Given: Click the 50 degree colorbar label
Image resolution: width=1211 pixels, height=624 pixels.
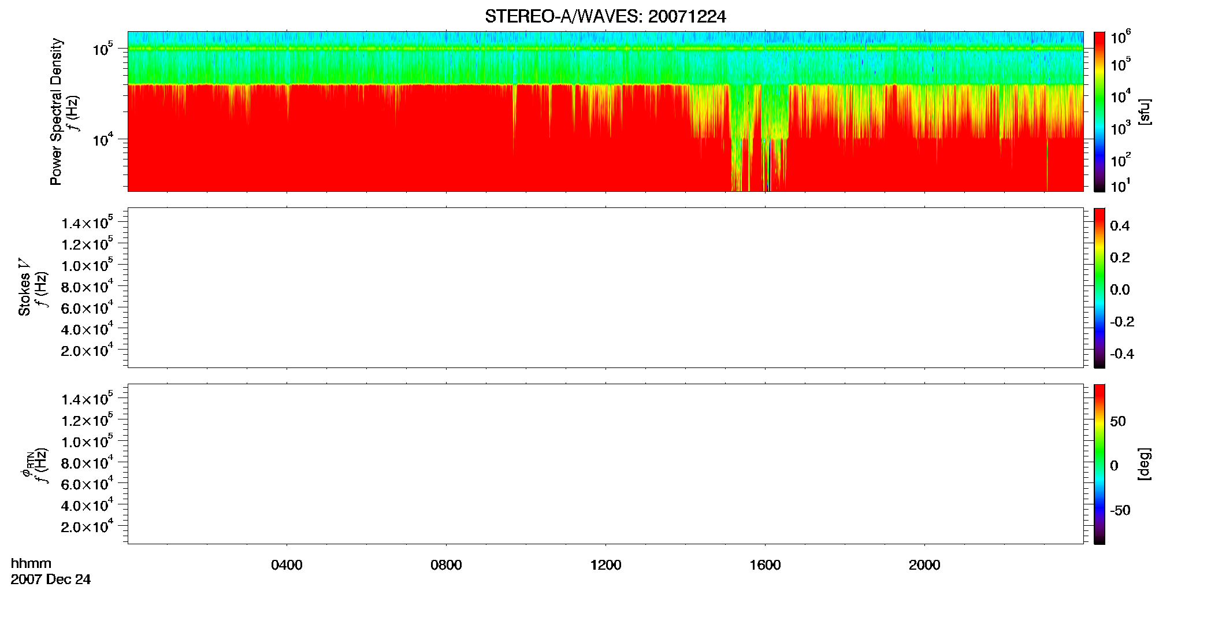Looking at the screenshot, I should pos(1118,421).
